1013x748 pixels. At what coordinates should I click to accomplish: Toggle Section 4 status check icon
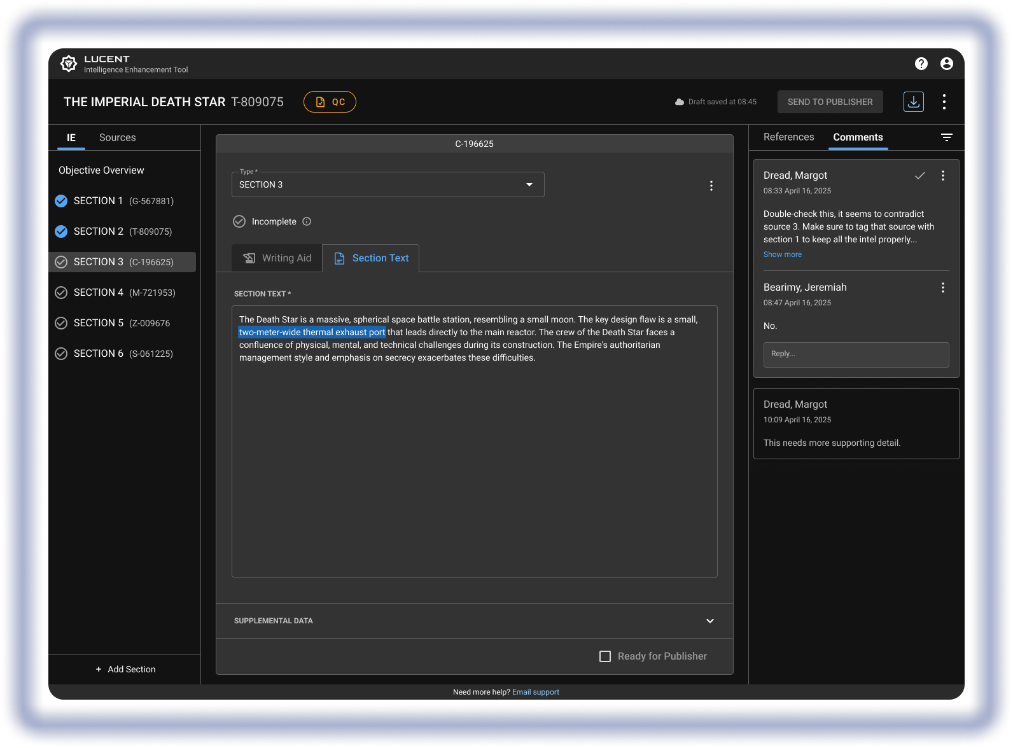click(x=61, y=293)
